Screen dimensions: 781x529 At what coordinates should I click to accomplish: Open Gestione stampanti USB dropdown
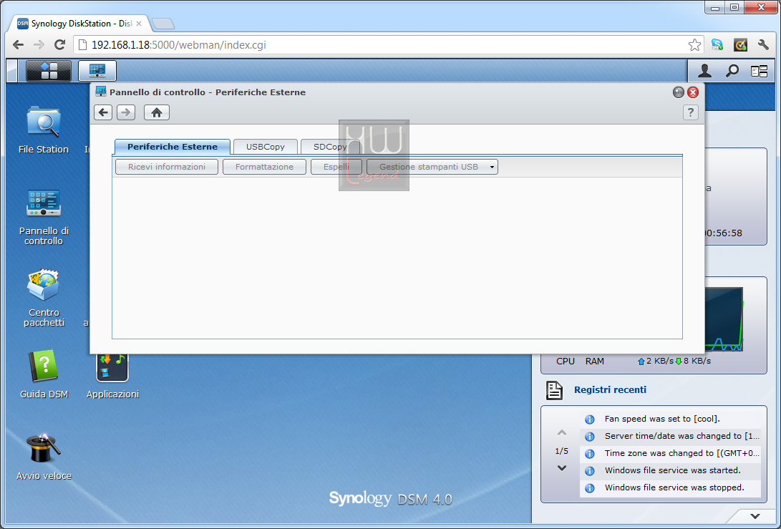[432, 167]
